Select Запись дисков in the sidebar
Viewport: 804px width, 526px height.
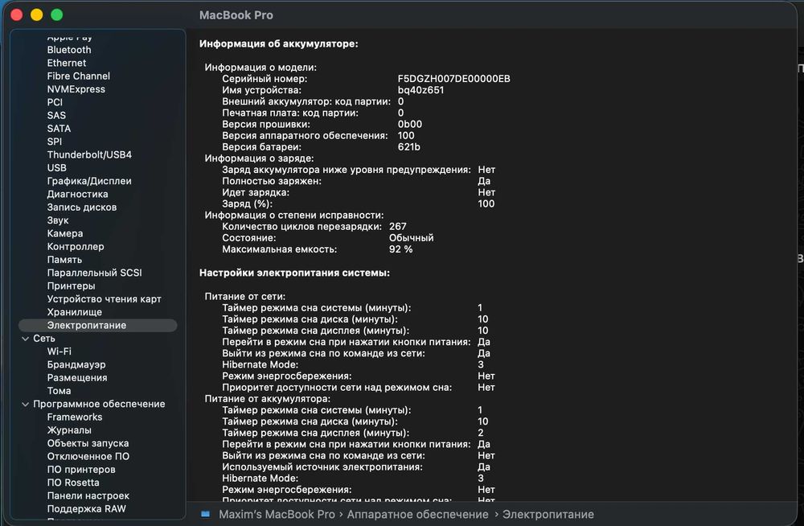(82, 208)
